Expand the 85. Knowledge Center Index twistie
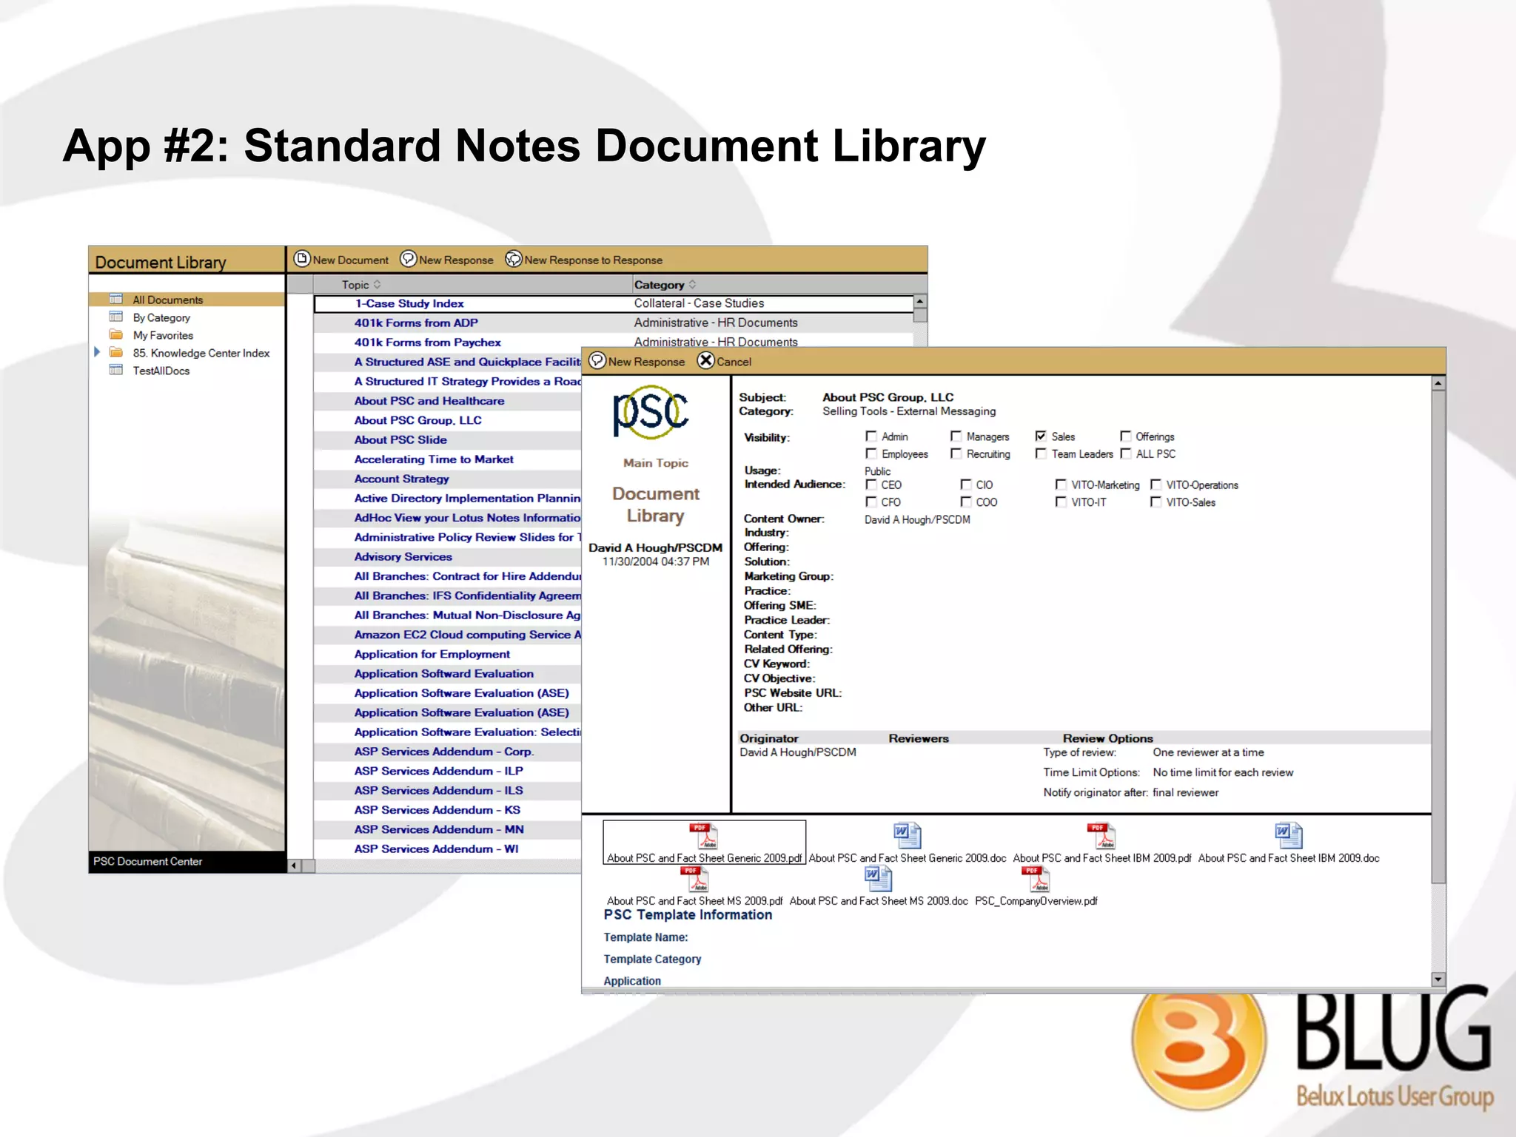Viewport: 1516px width, 1137px height. (x=97, y=352)
